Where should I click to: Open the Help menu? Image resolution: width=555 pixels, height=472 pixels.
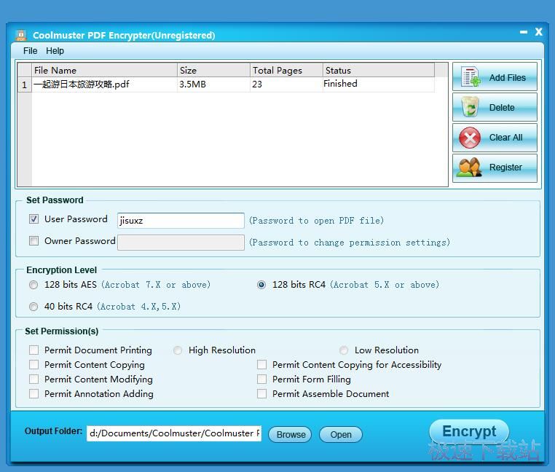click(55, 51)
